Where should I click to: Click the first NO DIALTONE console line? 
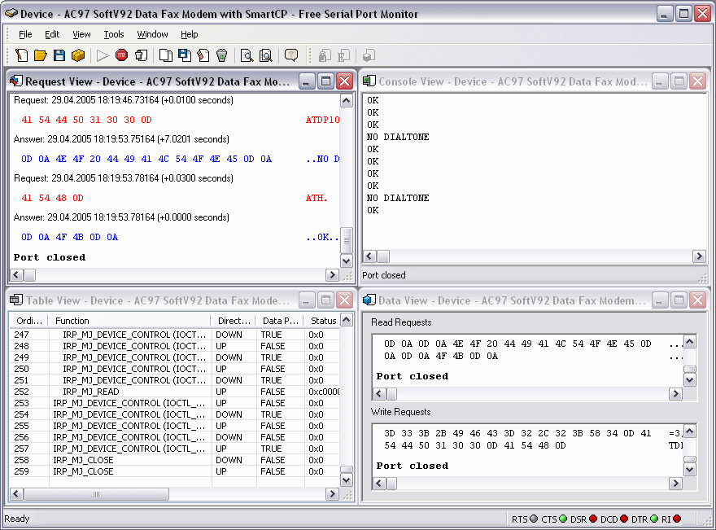(x=398, y=137)
